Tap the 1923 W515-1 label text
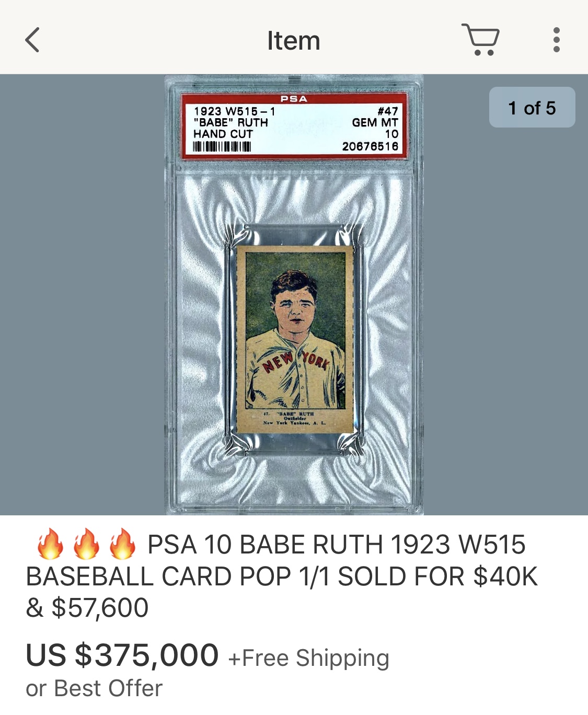The image size is (588, 715). pyautogui.click(x=234, y=111)
